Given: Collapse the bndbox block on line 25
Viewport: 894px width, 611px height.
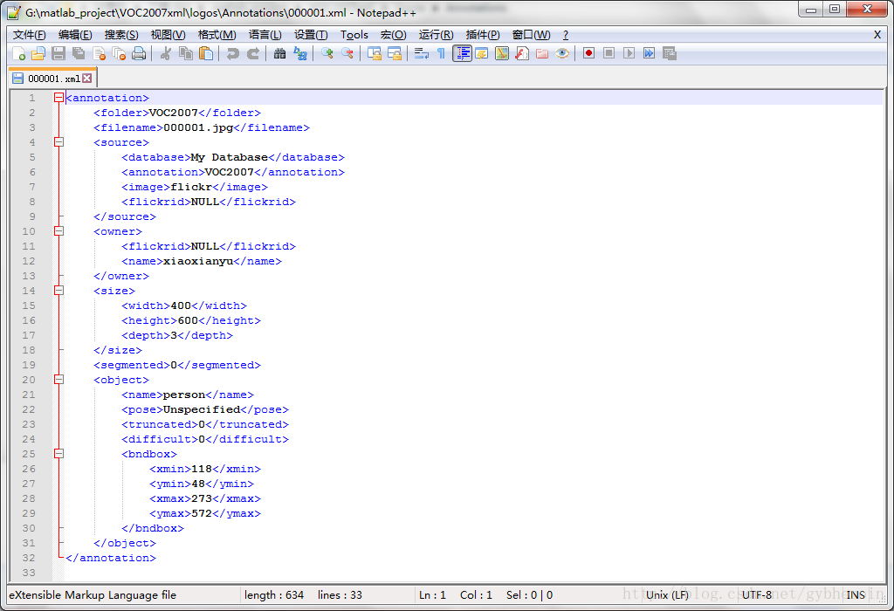Looking at the screenshot, I should [58, 454].
